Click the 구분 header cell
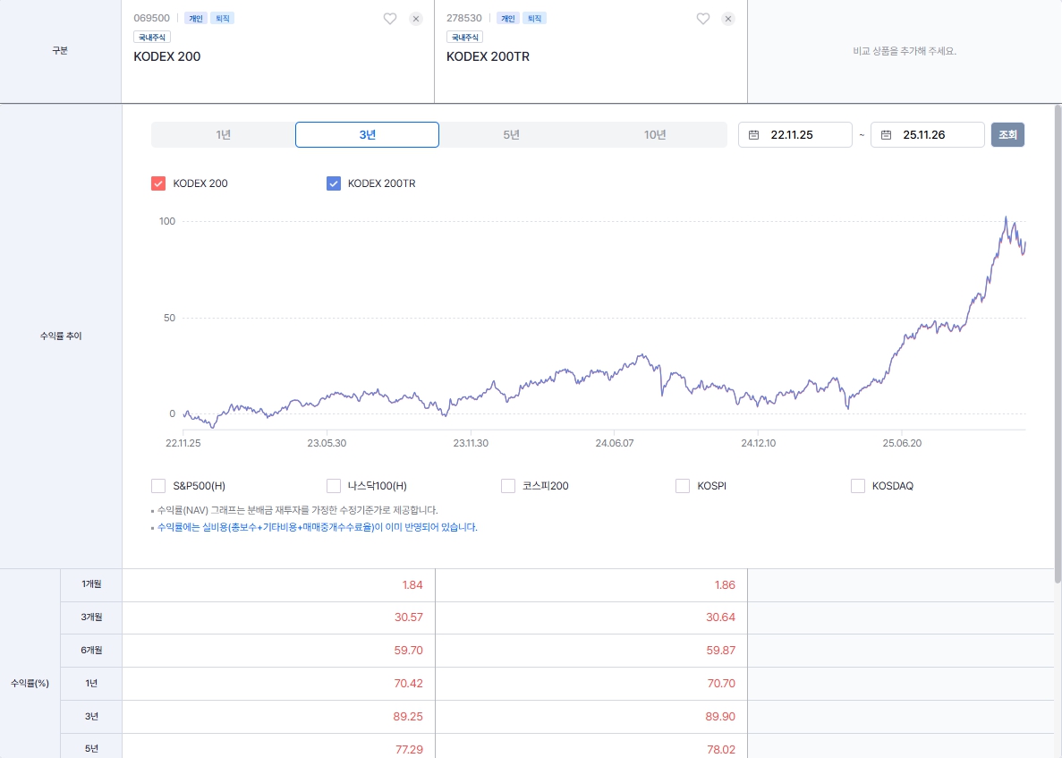Screen dimensions: 1062x758 point(60,51)
